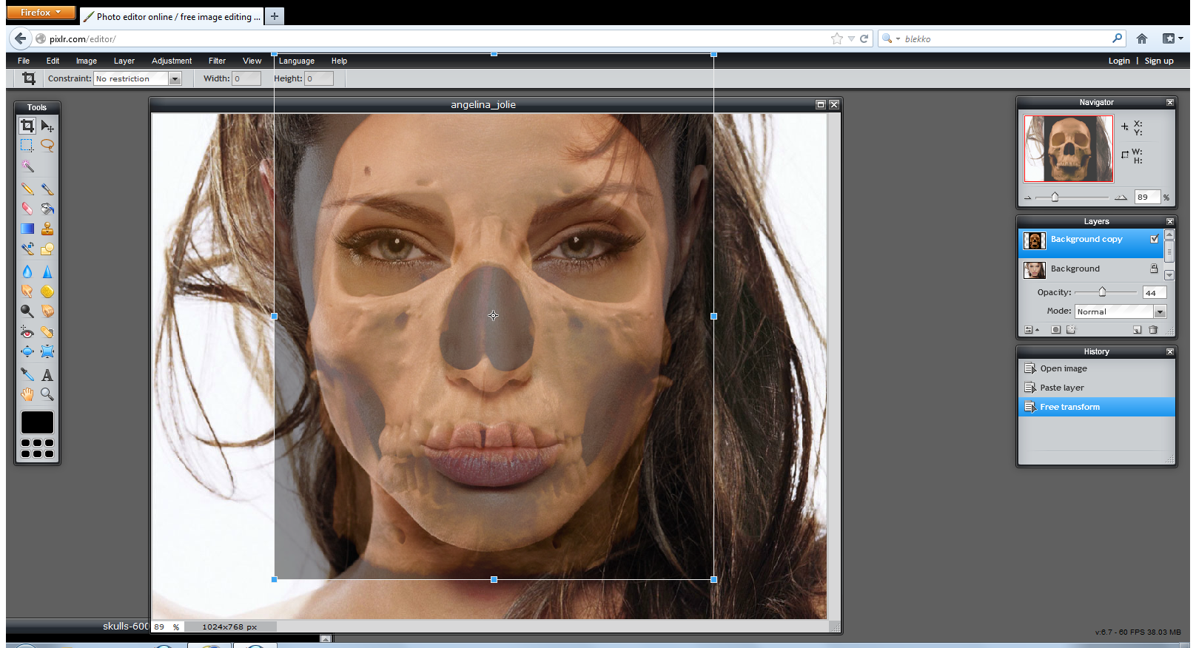
Task: Adjust the layer Opacity slider handle
Action: coord(1102,292)
